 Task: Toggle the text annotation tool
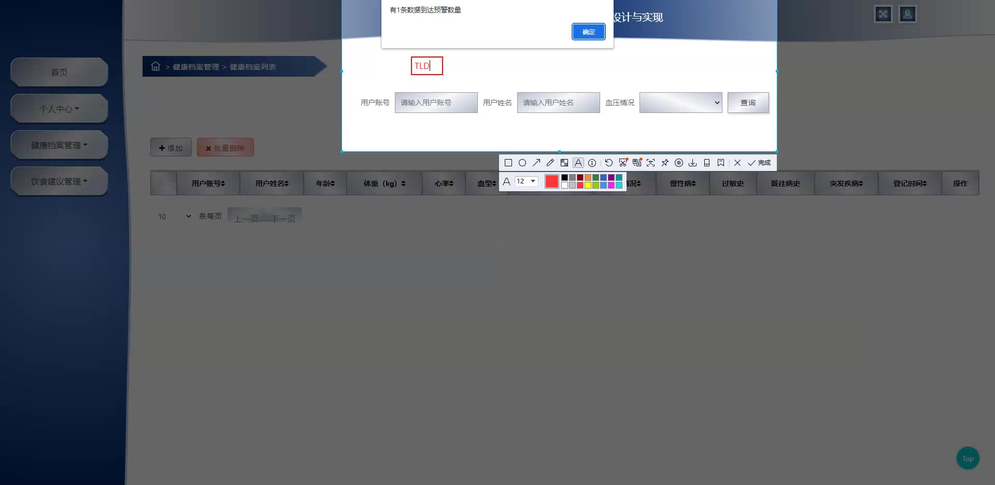578,163
